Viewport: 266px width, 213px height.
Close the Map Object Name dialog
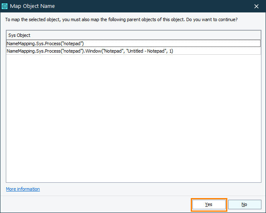point(256,6)
